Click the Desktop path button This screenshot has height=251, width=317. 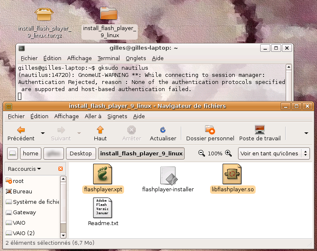click(81, 153)
